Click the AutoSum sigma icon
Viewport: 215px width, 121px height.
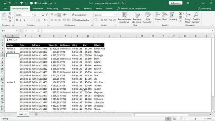[x=180, y=13]
